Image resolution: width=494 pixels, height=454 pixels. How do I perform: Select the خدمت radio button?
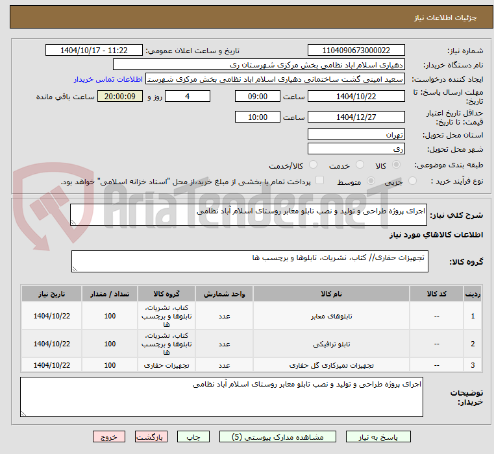(360, 165)
